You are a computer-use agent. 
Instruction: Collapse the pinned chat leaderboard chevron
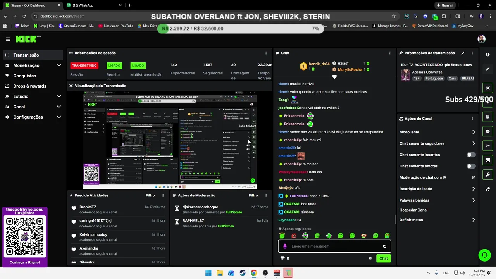tap(334, 77)
